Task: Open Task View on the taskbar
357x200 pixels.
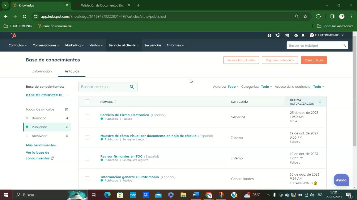Action: coord(94,195)
